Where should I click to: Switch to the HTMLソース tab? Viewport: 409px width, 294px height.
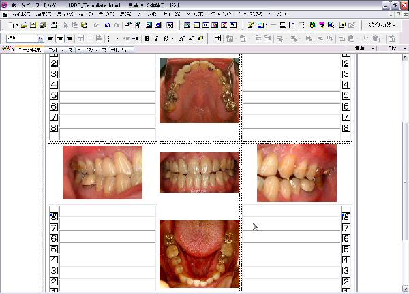click(60, 50)
